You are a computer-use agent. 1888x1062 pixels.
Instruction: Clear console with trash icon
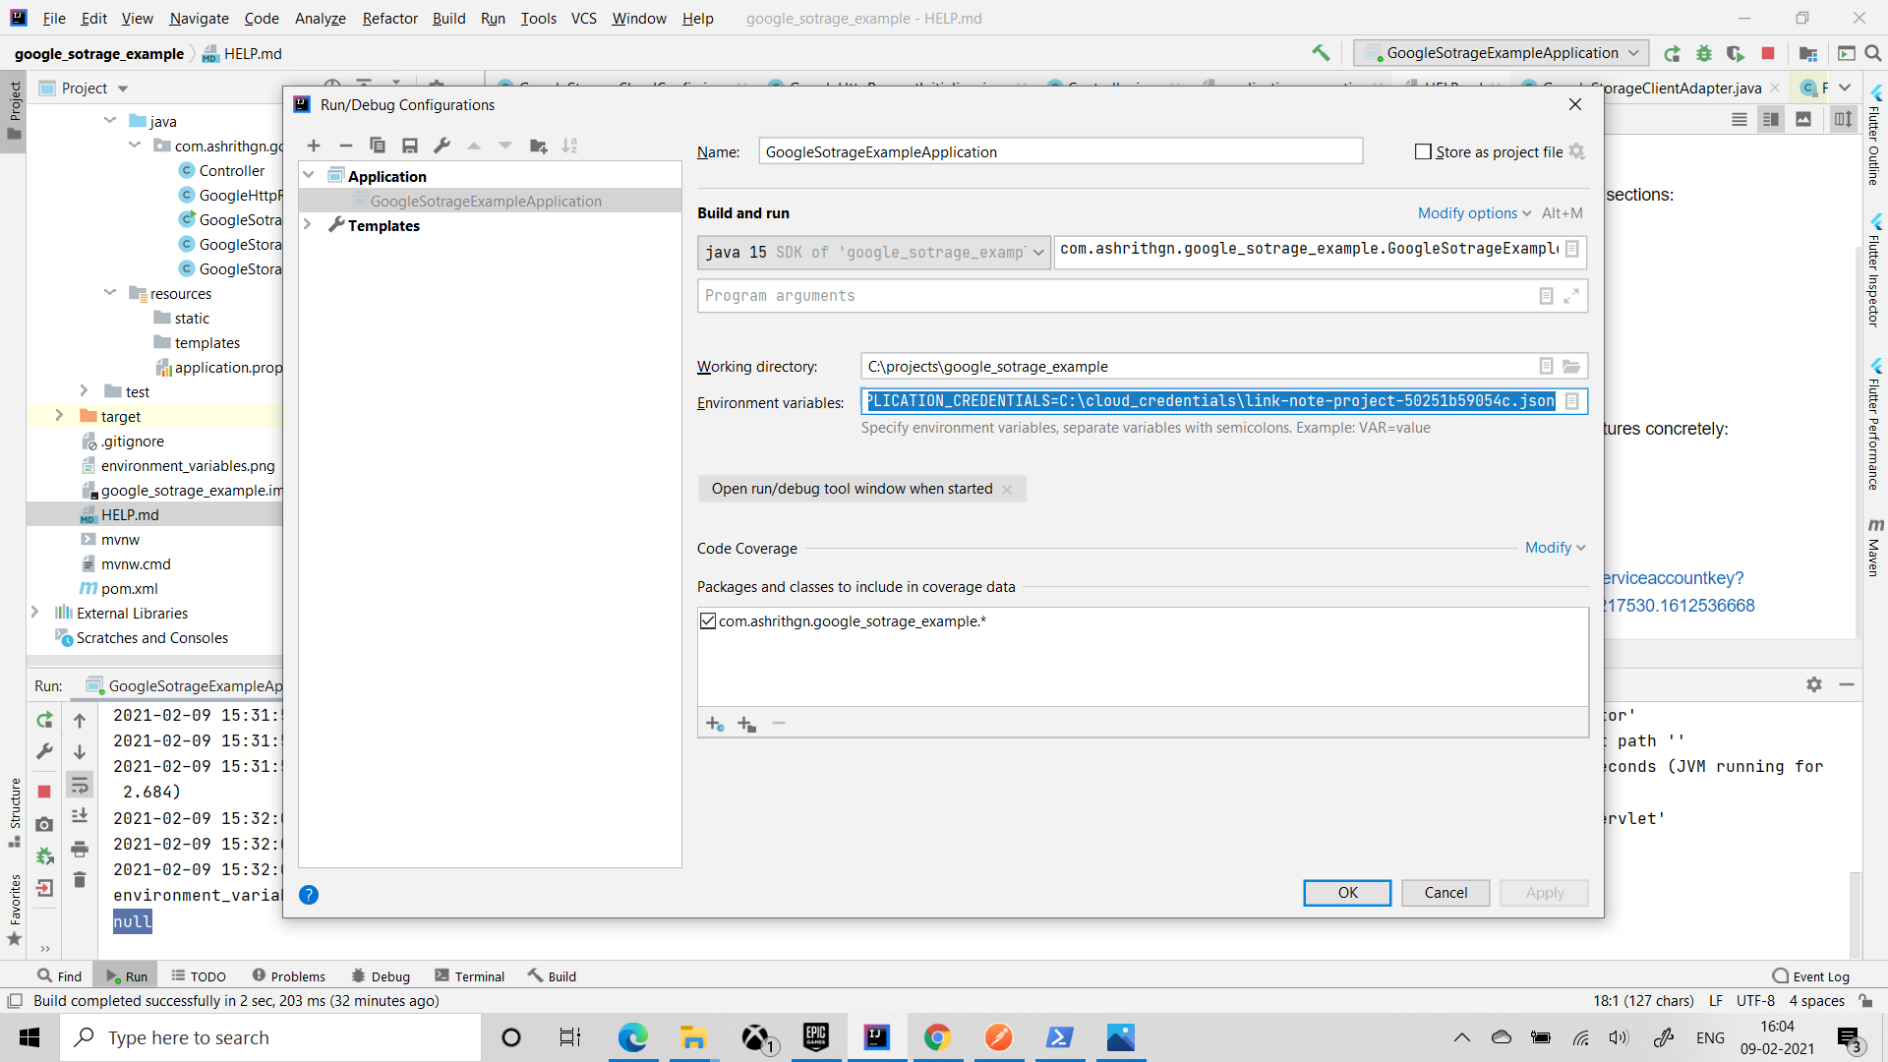tap(80, 880)
